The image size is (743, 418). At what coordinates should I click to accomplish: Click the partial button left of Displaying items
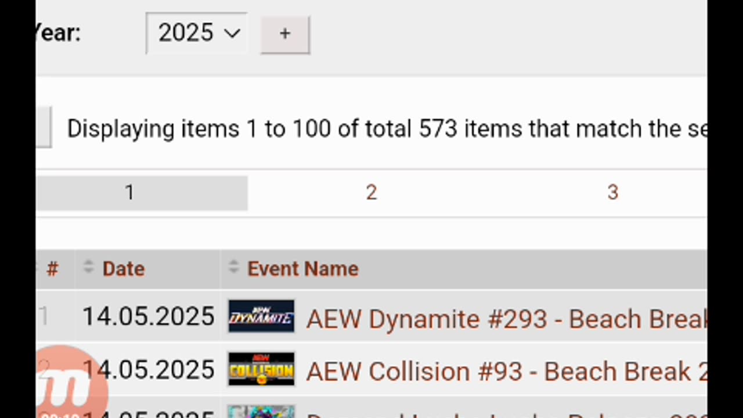(44, 127)
